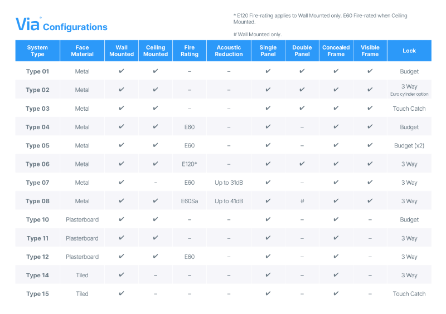Click the Up to 31dB acoustic value

[x=229, y=183]
